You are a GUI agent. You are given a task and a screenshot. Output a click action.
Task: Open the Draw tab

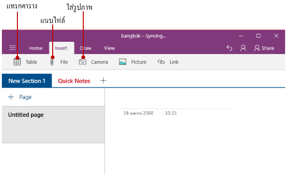tap(86, 48)
